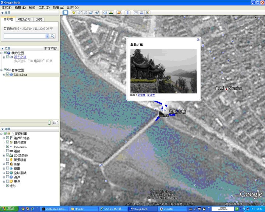
Task: View in Google Maps toolbar icon
Action: [147, 13]
